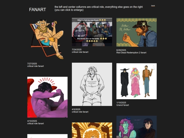
Task: Open the Essek meme fanart image
Action: point(92,32)
